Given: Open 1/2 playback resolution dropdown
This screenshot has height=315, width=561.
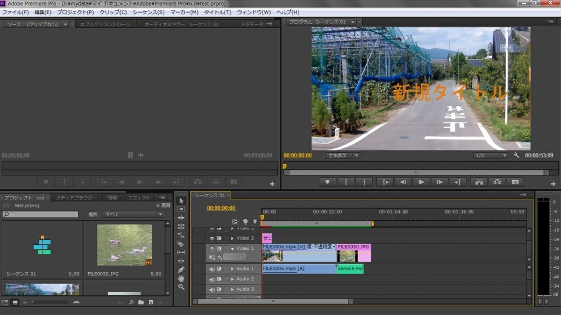Looking at the screenshot, I should (x=490, y=156).
